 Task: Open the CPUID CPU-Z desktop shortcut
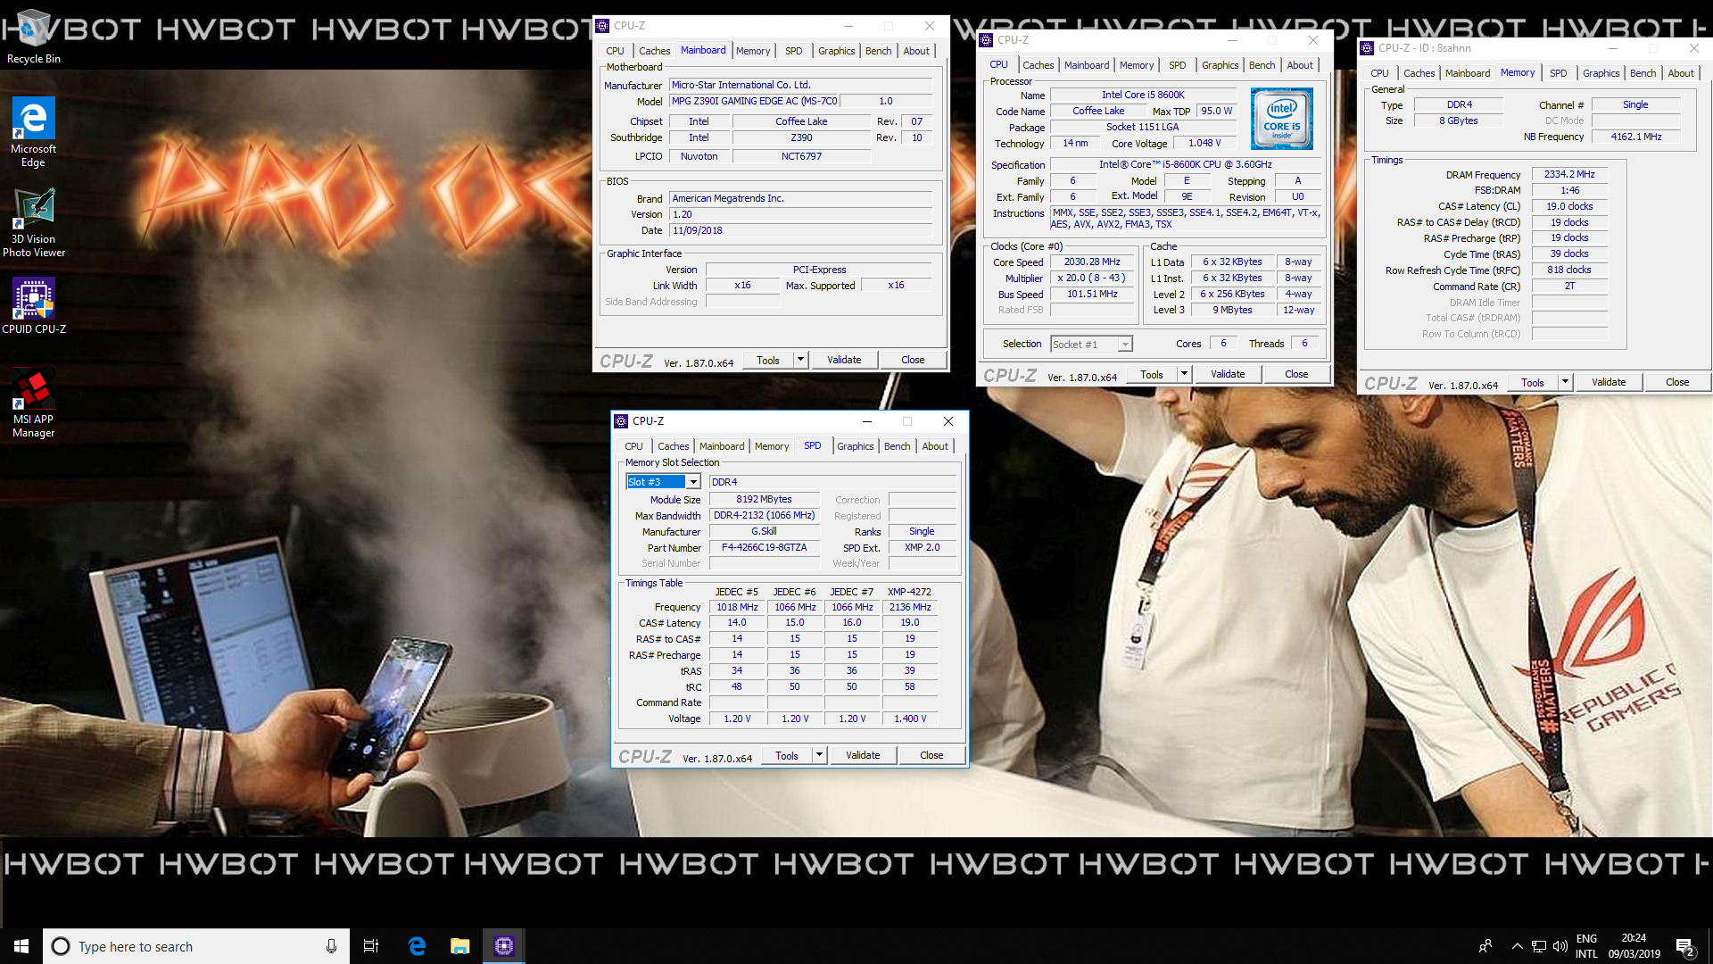coord(34,305)
